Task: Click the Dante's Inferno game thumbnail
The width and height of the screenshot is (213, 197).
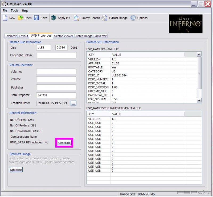Action: [186, 24]
